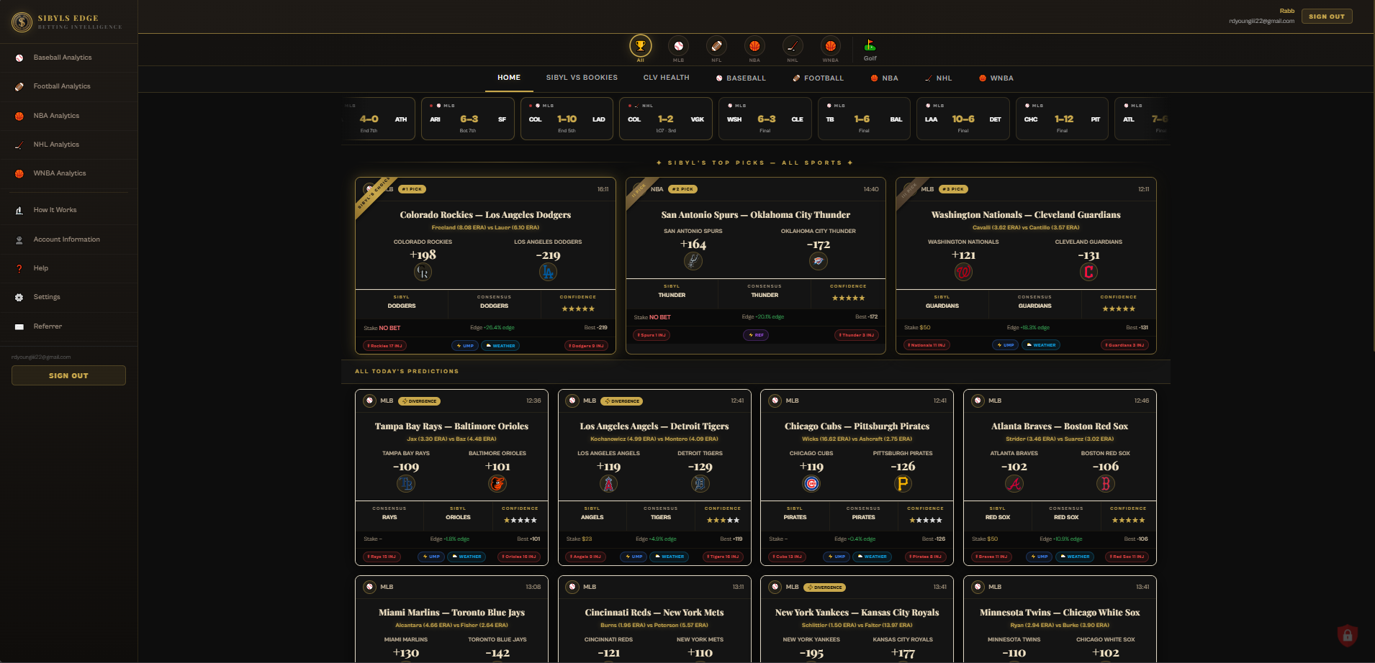The width and height of the screenshot is (1375, 663).
Task: Open Baseball Analytics in the sidebar
Action: pyautogui.click(x=69, y=58)
